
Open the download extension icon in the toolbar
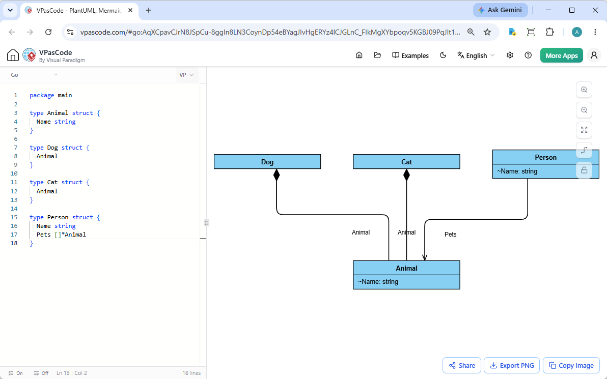coord(513,32)
